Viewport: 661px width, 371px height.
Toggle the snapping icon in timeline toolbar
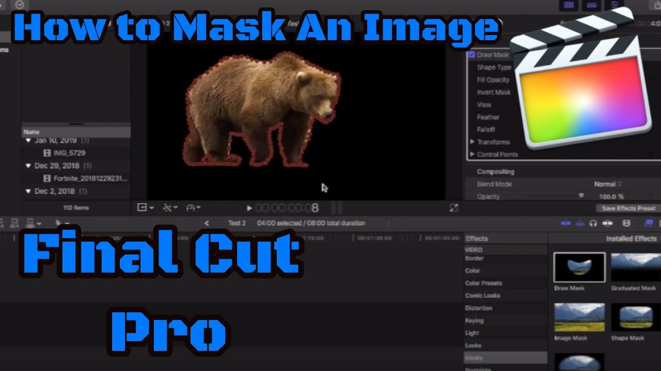[607, 223]
